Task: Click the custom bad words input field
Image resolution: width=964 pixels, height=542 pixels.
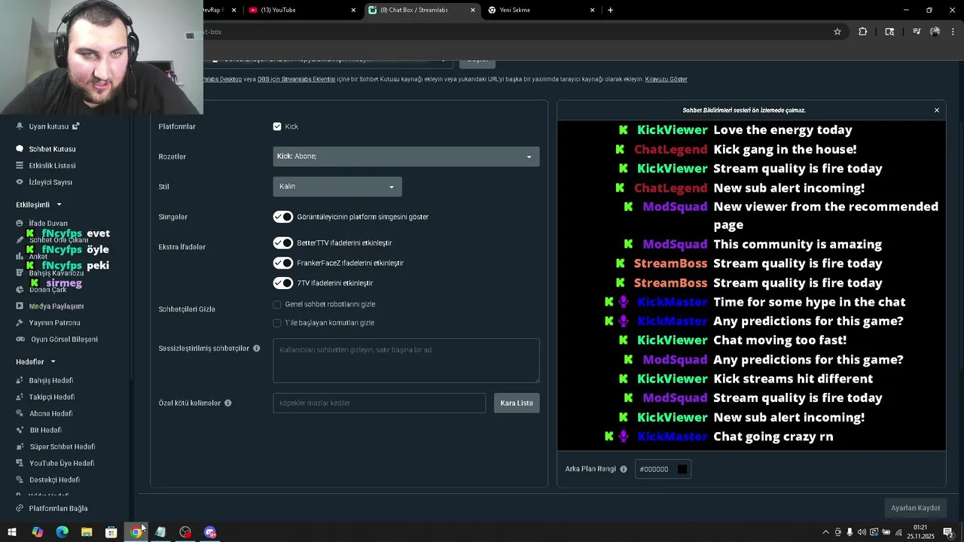Action: click(380, 403)
